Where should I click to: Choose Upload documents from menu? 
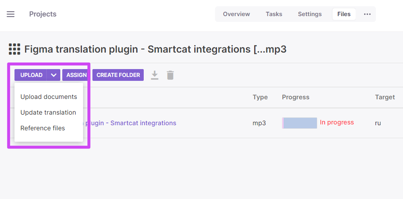click(x=49, y=97)
